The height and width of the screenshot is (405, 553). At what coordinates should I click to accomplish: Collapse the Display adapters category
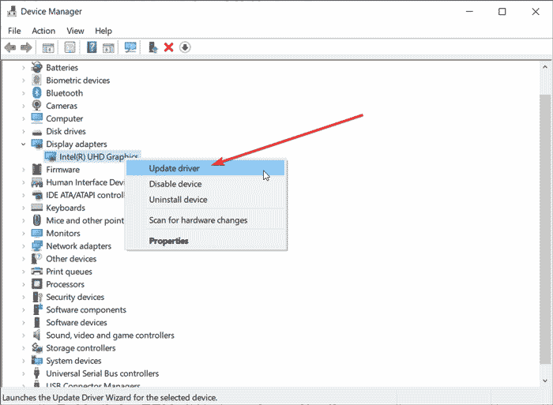(x=23, y=144)
